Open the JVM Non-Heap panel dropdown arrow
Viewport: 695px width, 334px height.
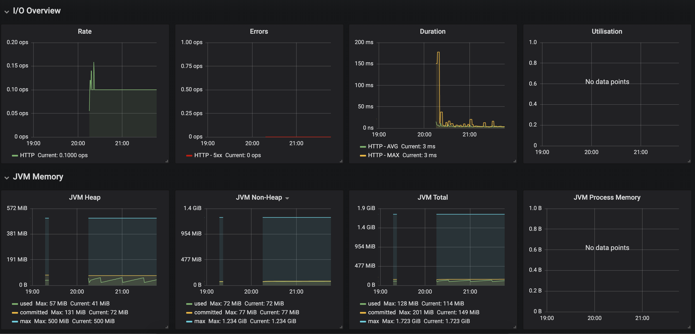click(x=287, y=198)
